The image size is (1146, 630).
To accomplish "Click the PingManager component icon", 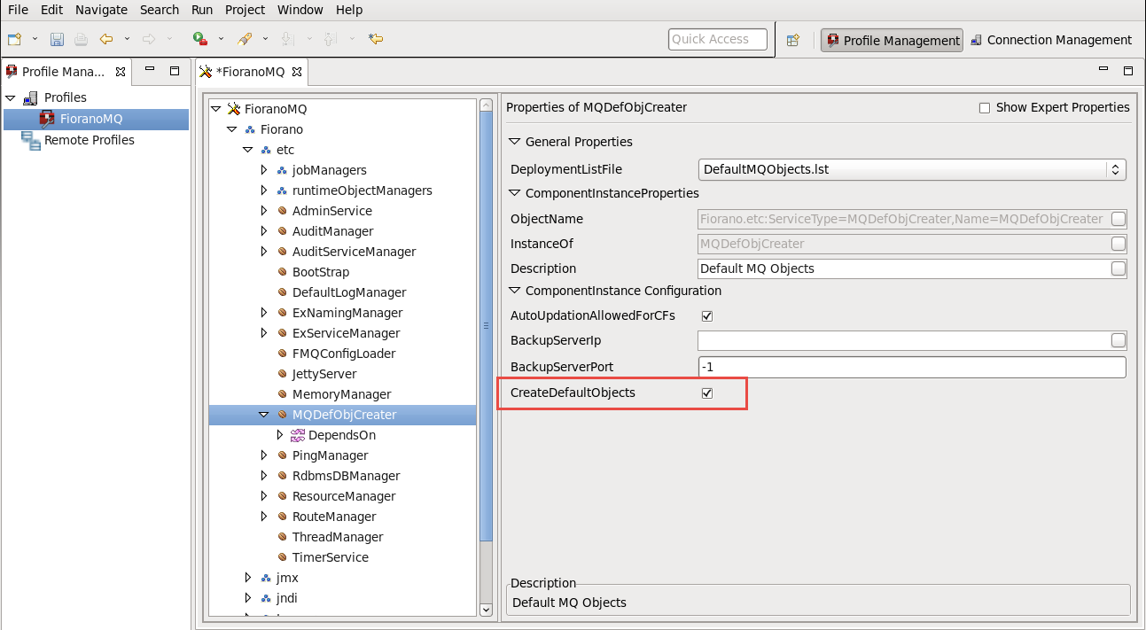I will tap(282, 455).
